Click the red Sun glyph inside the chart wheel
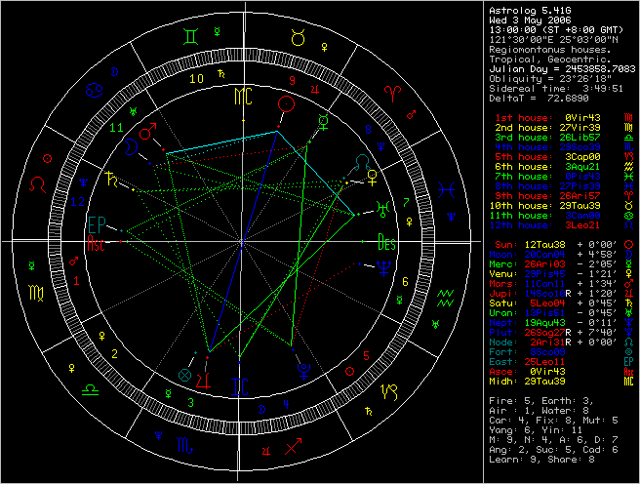 coord(286,102)
